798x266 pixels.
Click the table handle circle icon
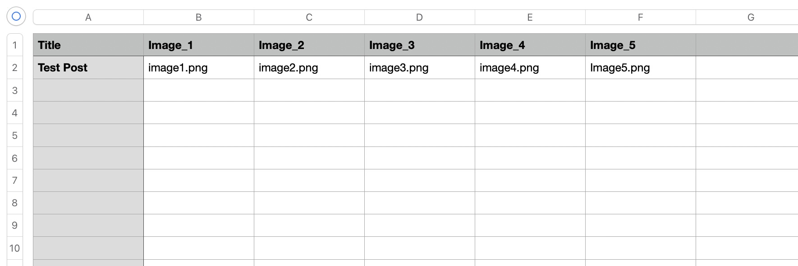[16, 17]
